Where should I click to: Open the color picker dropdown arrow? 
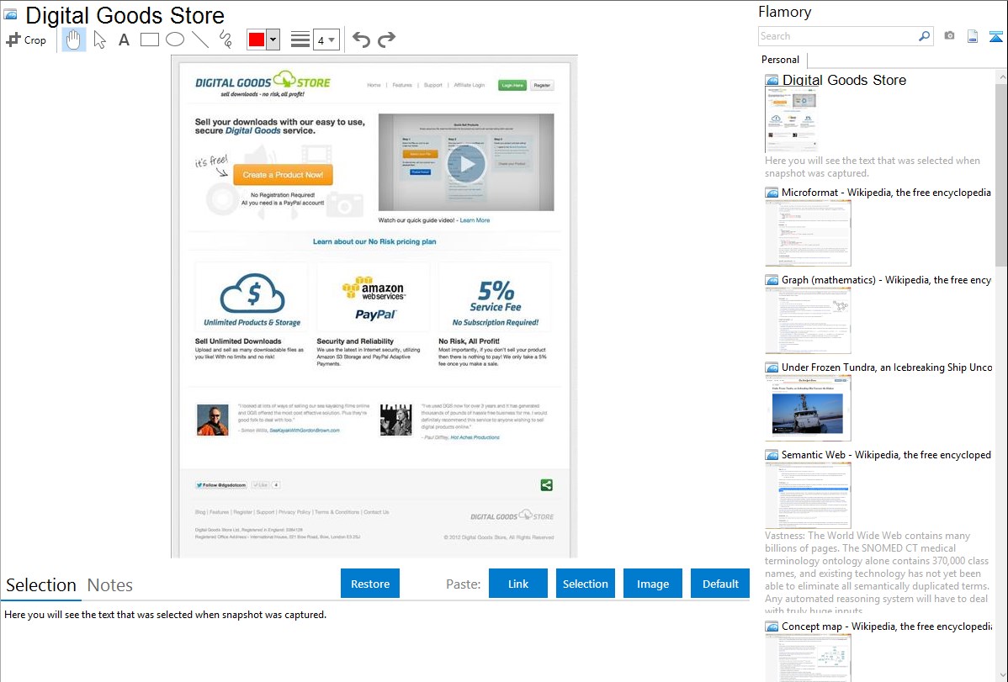pos(273,40)
